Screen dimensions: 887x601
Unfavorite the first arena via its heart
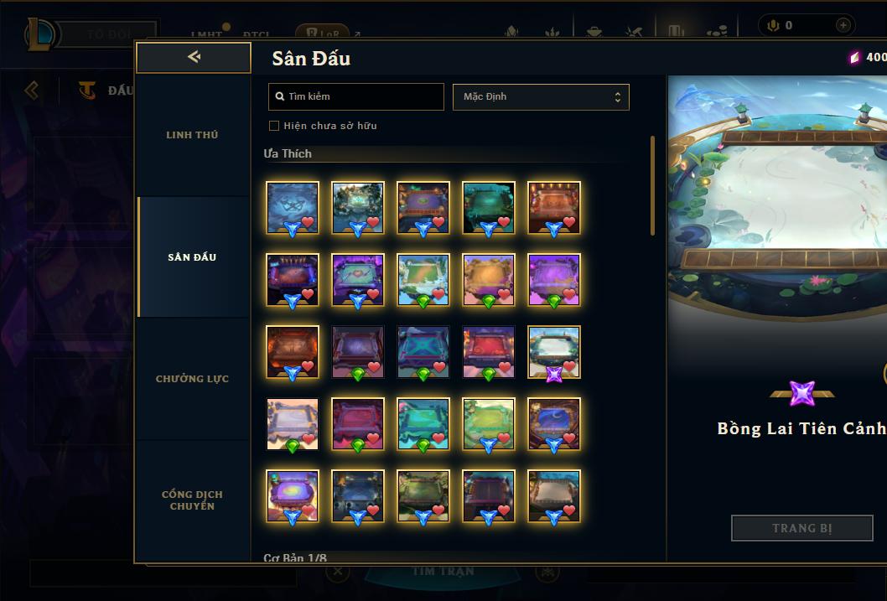308,222
